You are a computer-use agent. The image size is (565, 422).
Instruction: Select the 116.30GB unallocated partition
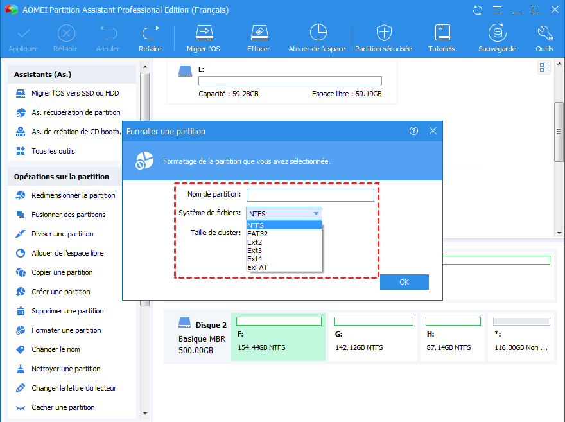pyautogui.click(x=521, y=337)
